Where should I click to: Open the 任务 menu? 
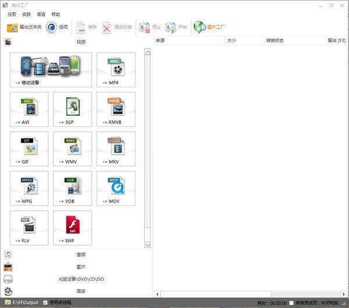click(12, 14)
